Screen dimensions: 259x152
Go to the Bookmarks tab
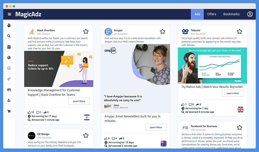231,14
